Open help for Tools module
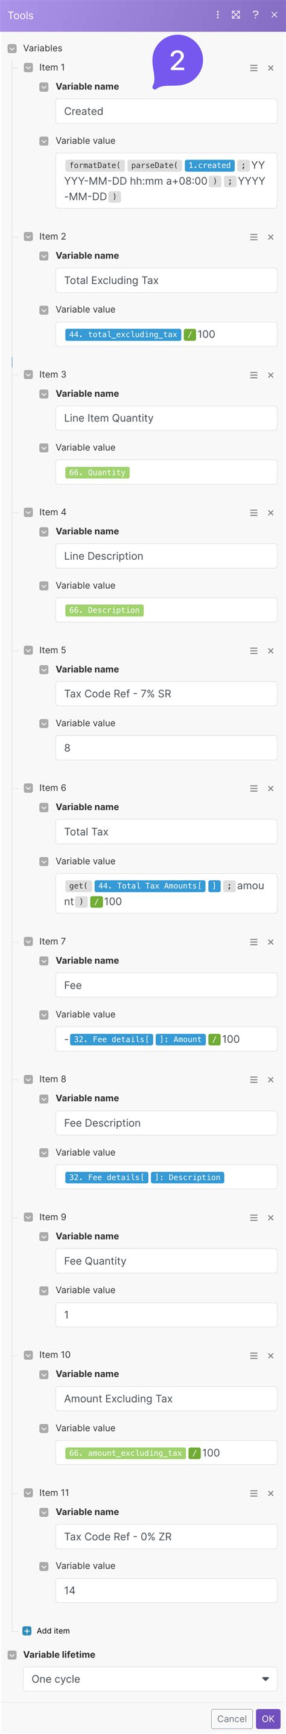 point(256,15)
